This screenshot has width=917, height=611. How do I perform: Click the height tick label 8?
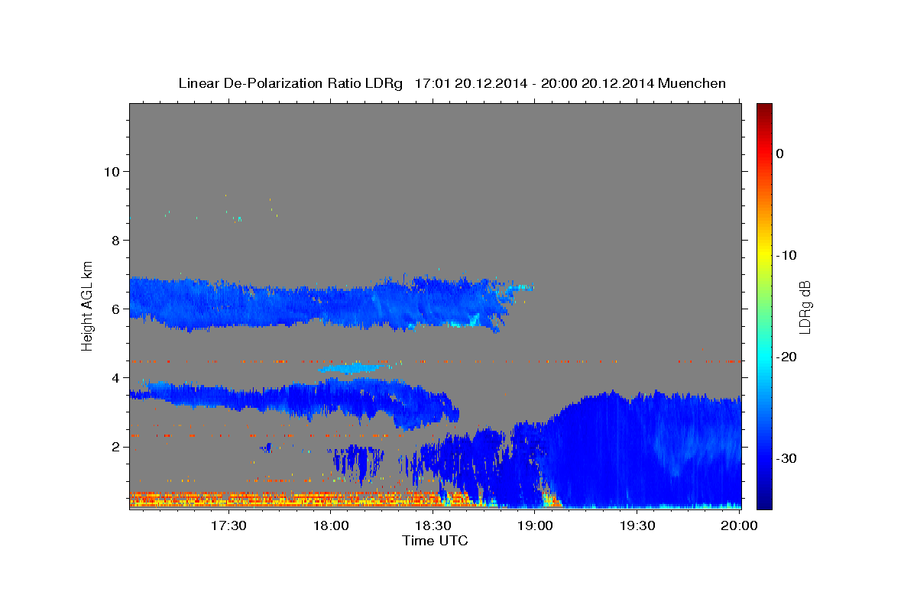[117, 240]
